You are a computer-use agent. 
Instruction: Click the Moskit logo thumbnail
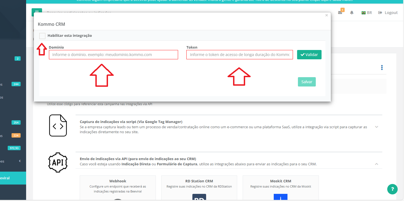(281, 197)
